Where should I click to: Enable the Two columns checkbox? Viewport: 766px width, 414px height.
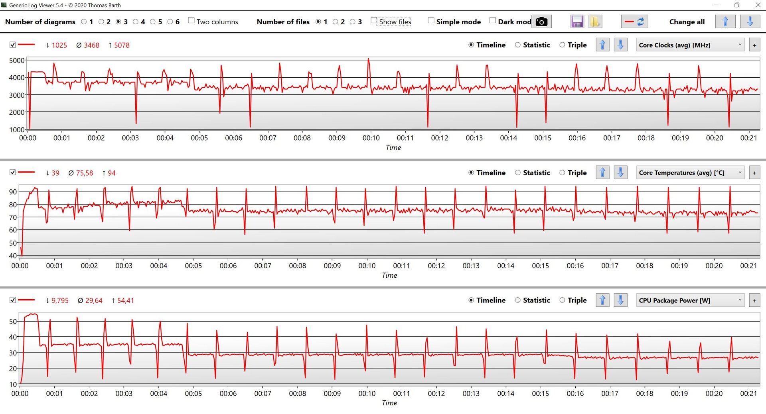191,21
